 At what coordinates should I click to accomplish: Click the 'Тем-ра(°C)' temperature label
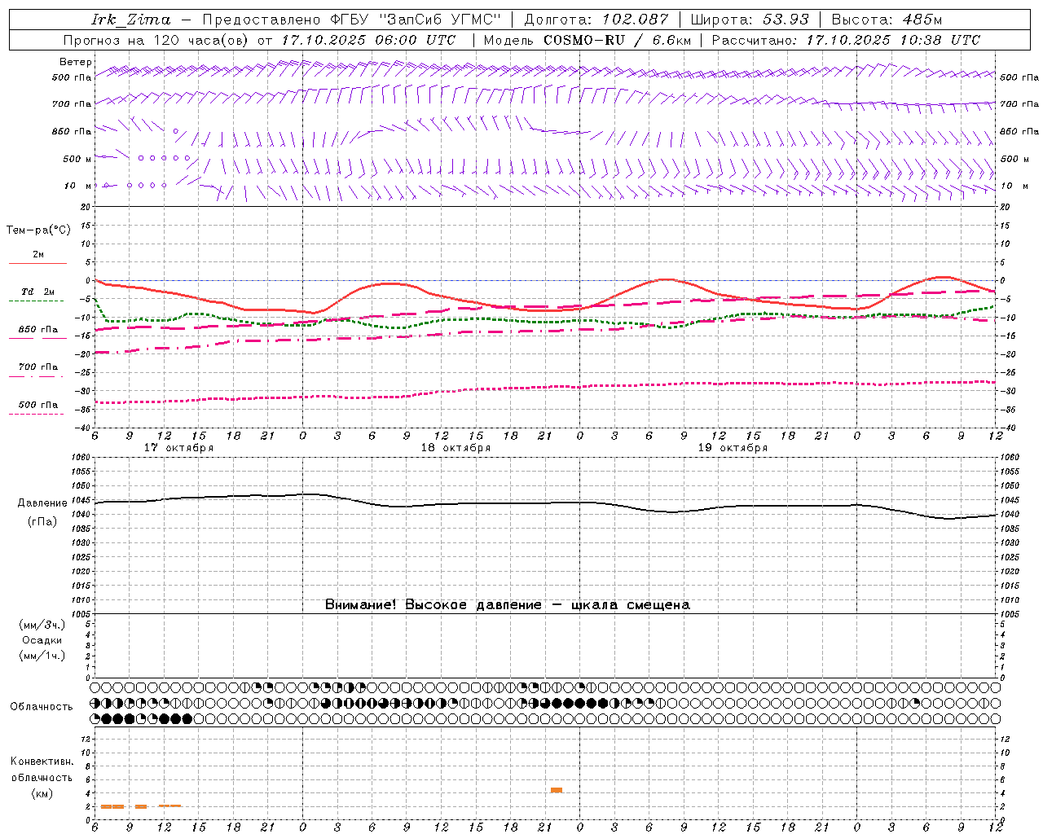click(x=38, y=230)
